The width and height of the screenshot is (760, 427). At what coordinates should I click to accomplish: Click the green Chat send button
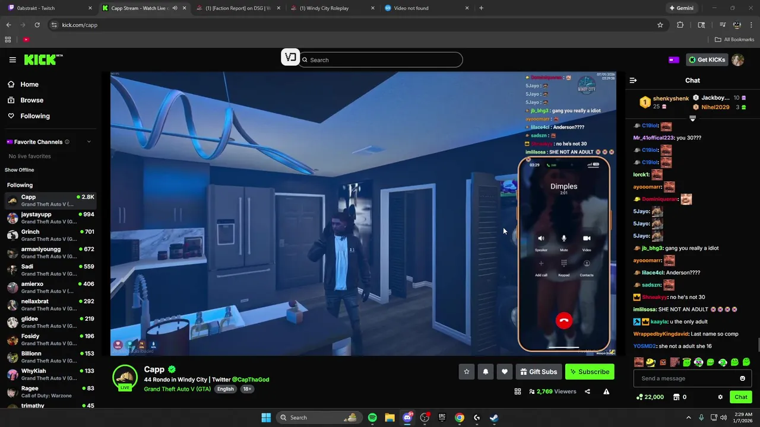[x=741, y=397]
